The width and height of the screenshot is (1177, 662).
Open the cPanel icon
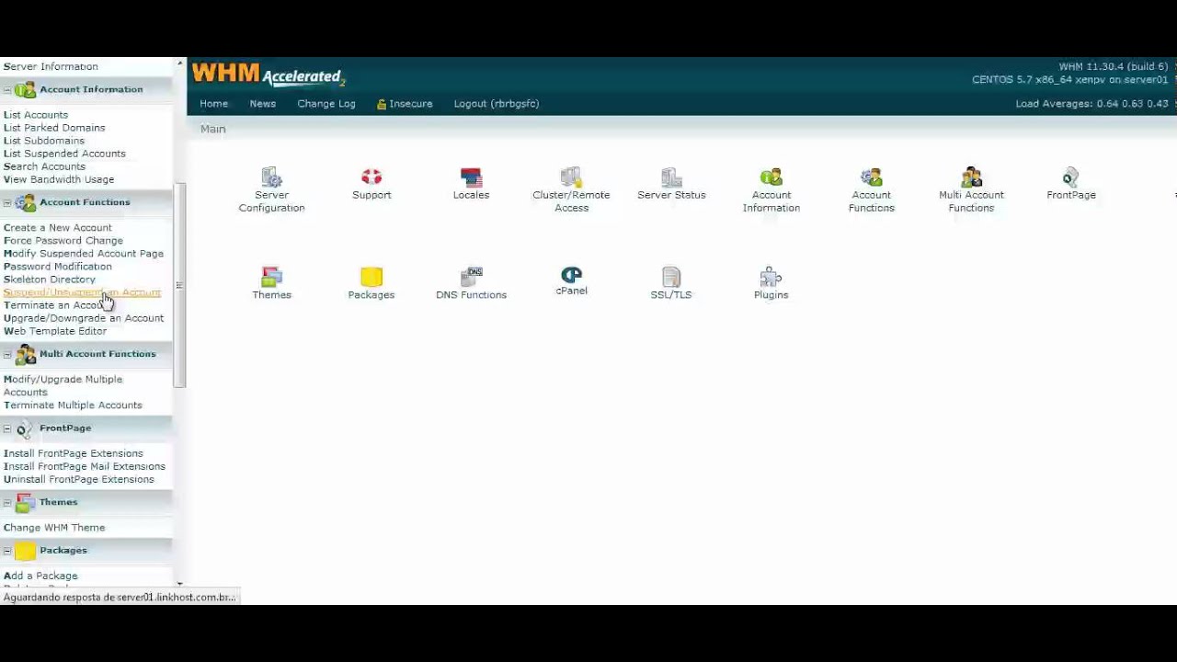(x=571, y=275)
